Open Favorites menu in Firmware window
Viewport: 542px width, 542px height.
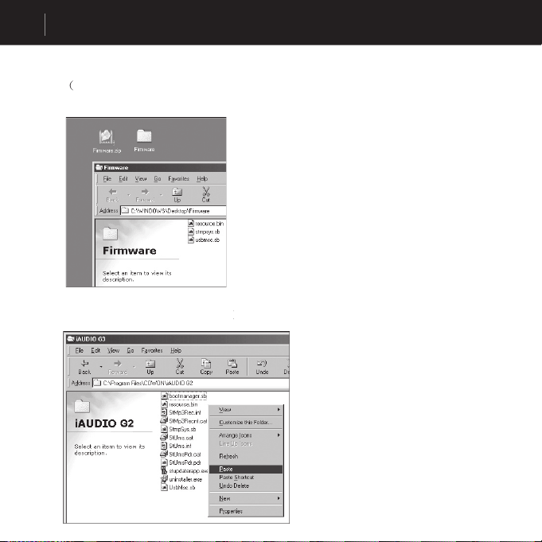point(179,179)
